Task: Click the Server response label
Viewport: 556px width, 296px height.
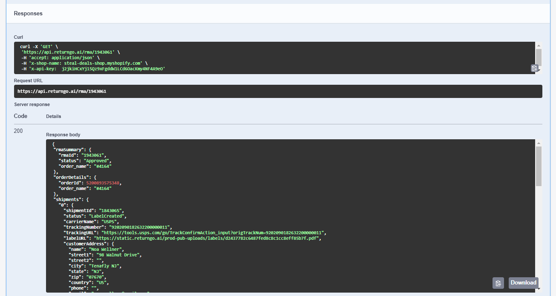Action: 32,104
